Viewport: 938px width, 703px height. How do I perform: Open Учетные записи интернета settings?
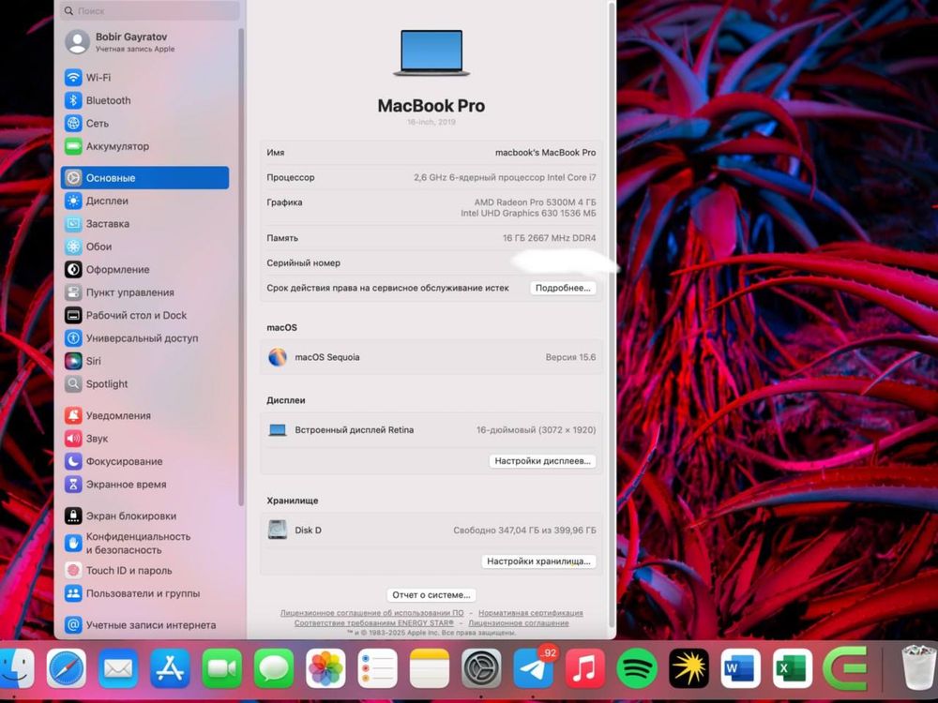point(144,625)
